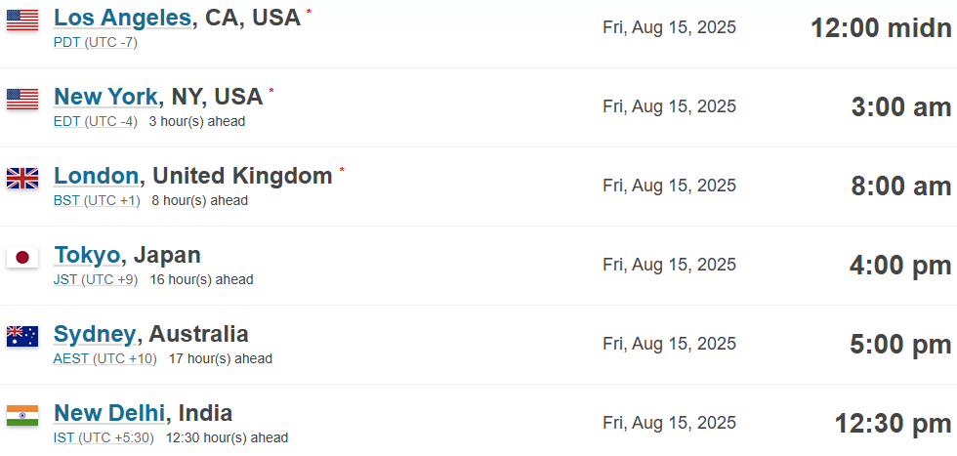Click the 12:30 pm time for New Delhi
This screenshot has width=957, height=456.
click(893, 424)
